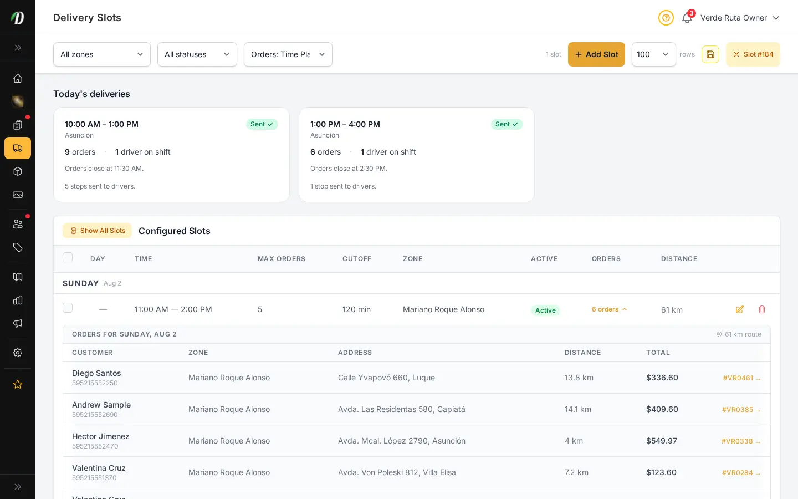Click the address Avda. Las Residentas 580, Capiatá
The image size is (798, 499).
[x=402, y=409]
